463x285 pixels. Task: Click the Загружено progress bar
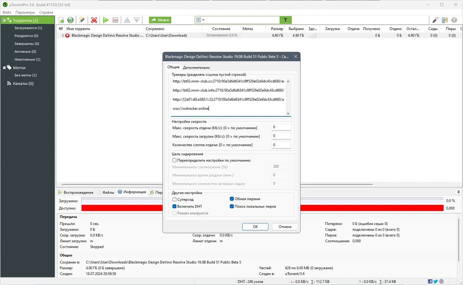(262, 201)
